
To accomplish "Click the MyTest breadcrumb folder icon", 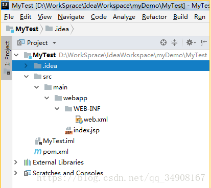I will coord(10,29).
